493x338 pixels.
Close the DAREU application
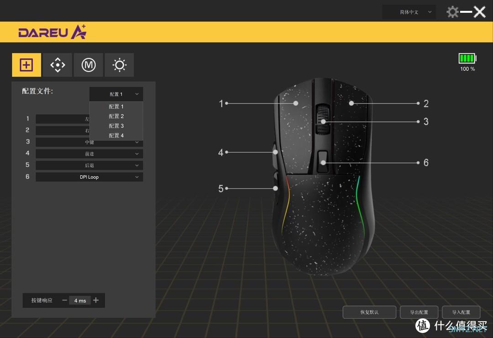coord(479,12)
